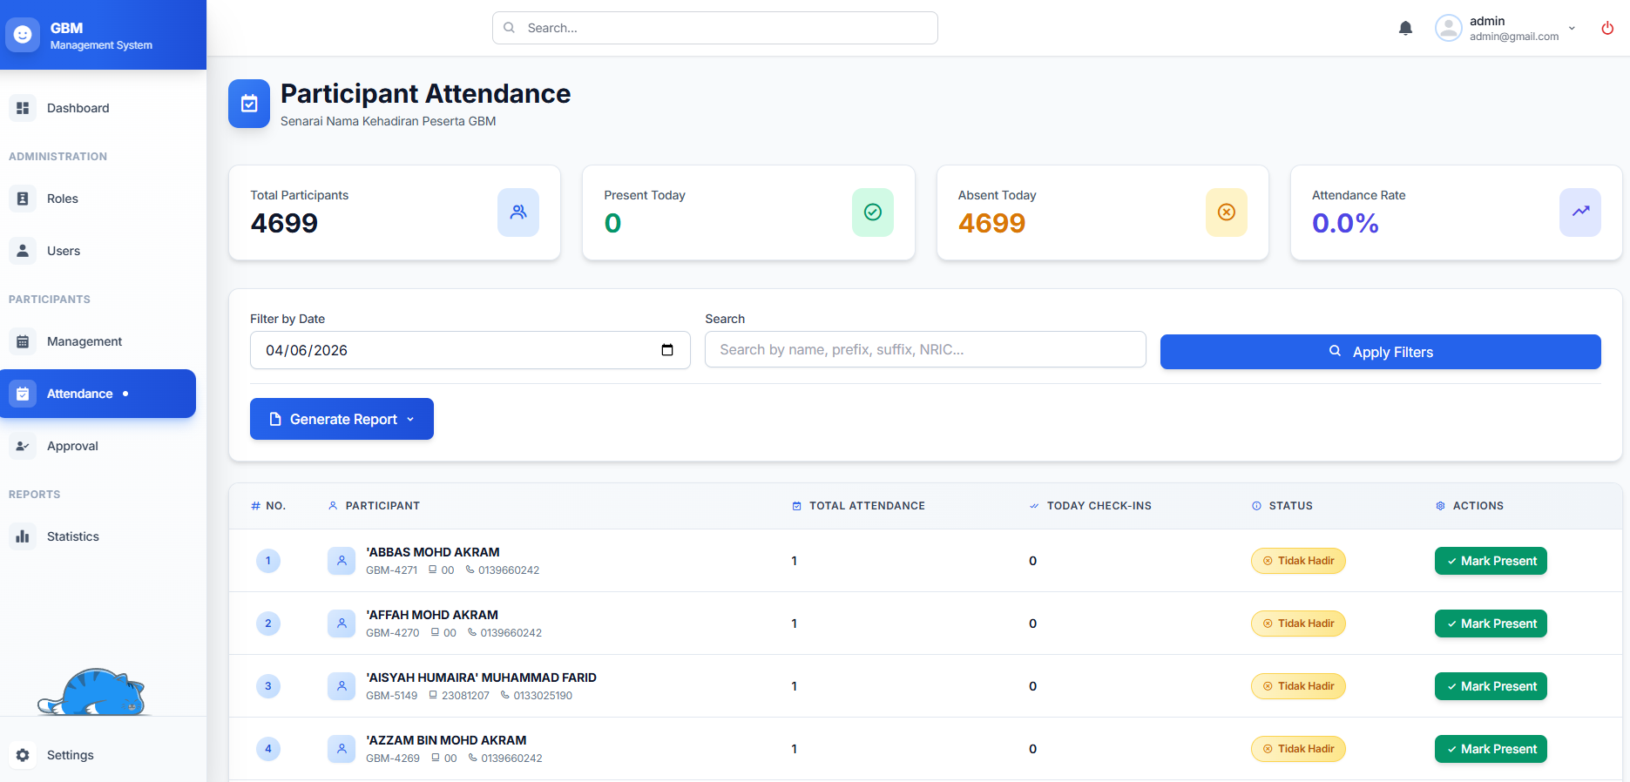Click phone number 0133025190
Image resolution: width=1630 pixels, height=782 pixels.
click(x=543, y=696)
